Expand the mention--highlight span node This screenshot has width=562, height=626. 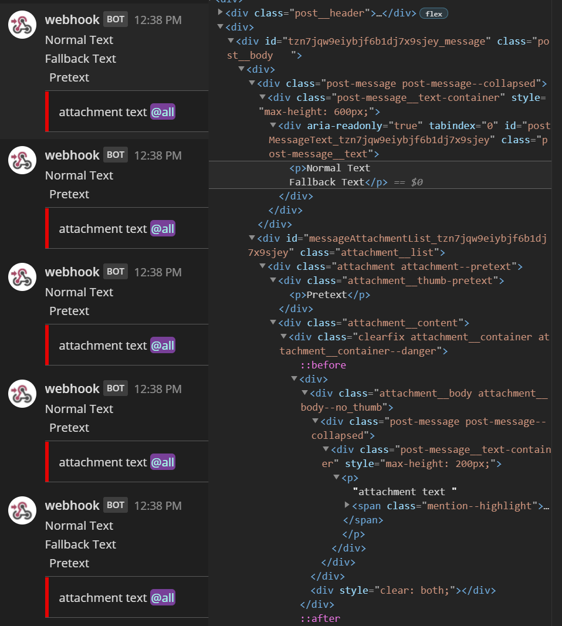coord(348,505)
